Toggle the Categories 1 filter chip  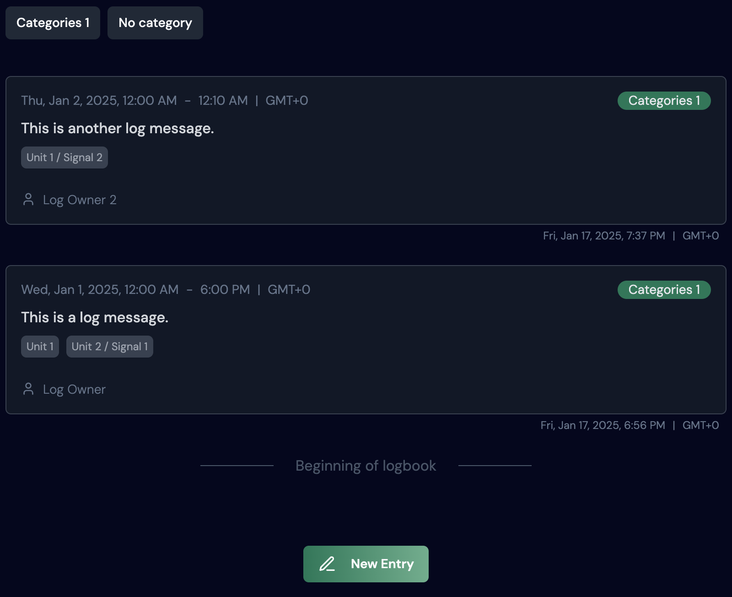click(53, 23)
